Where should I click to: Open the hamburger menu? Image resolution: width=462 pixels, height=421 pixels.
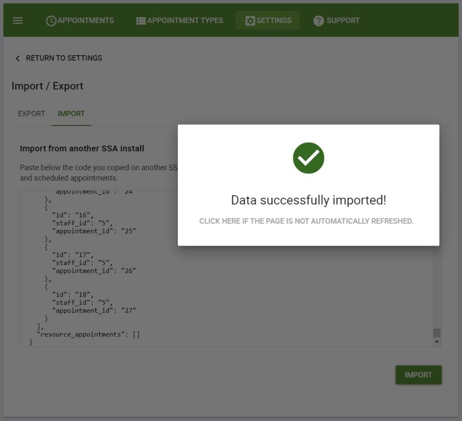pos(18,21)
